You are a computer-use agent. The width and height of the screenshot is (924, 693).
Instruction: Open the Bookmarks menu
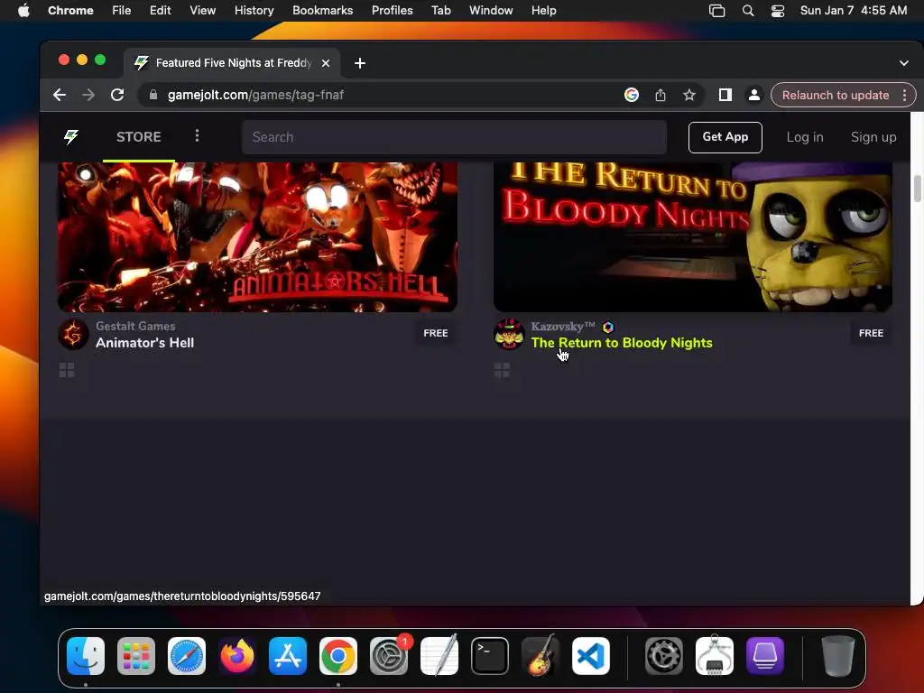322,11
